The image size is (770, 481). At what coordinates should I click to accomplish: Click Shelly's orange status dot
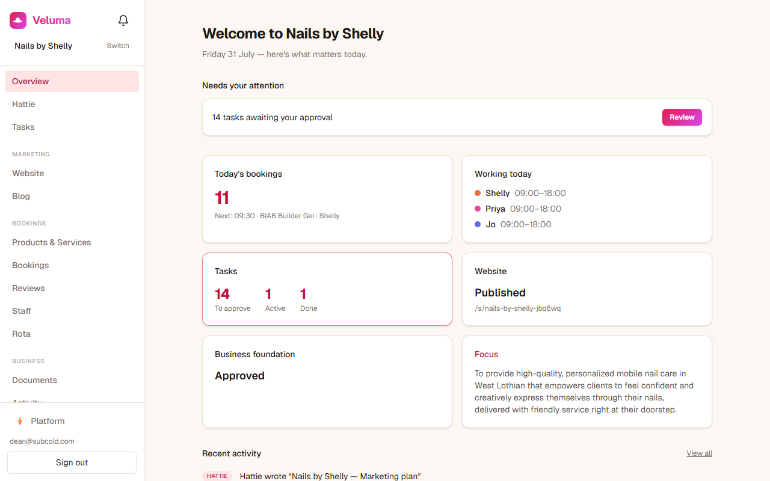[x=478, y=193]
